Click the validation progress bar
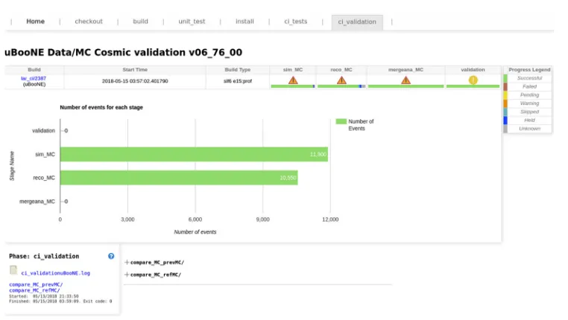The image size is (568, 320). tap(473, 86)
